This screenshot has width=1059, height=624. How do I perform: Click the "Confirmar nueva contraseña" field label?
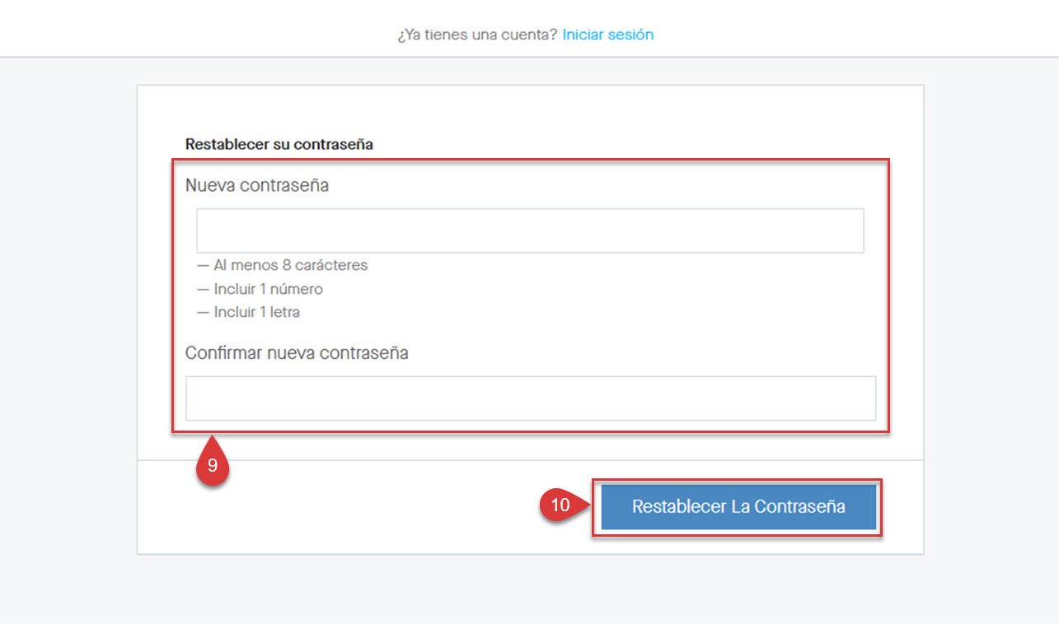click(x=296, y=352)
